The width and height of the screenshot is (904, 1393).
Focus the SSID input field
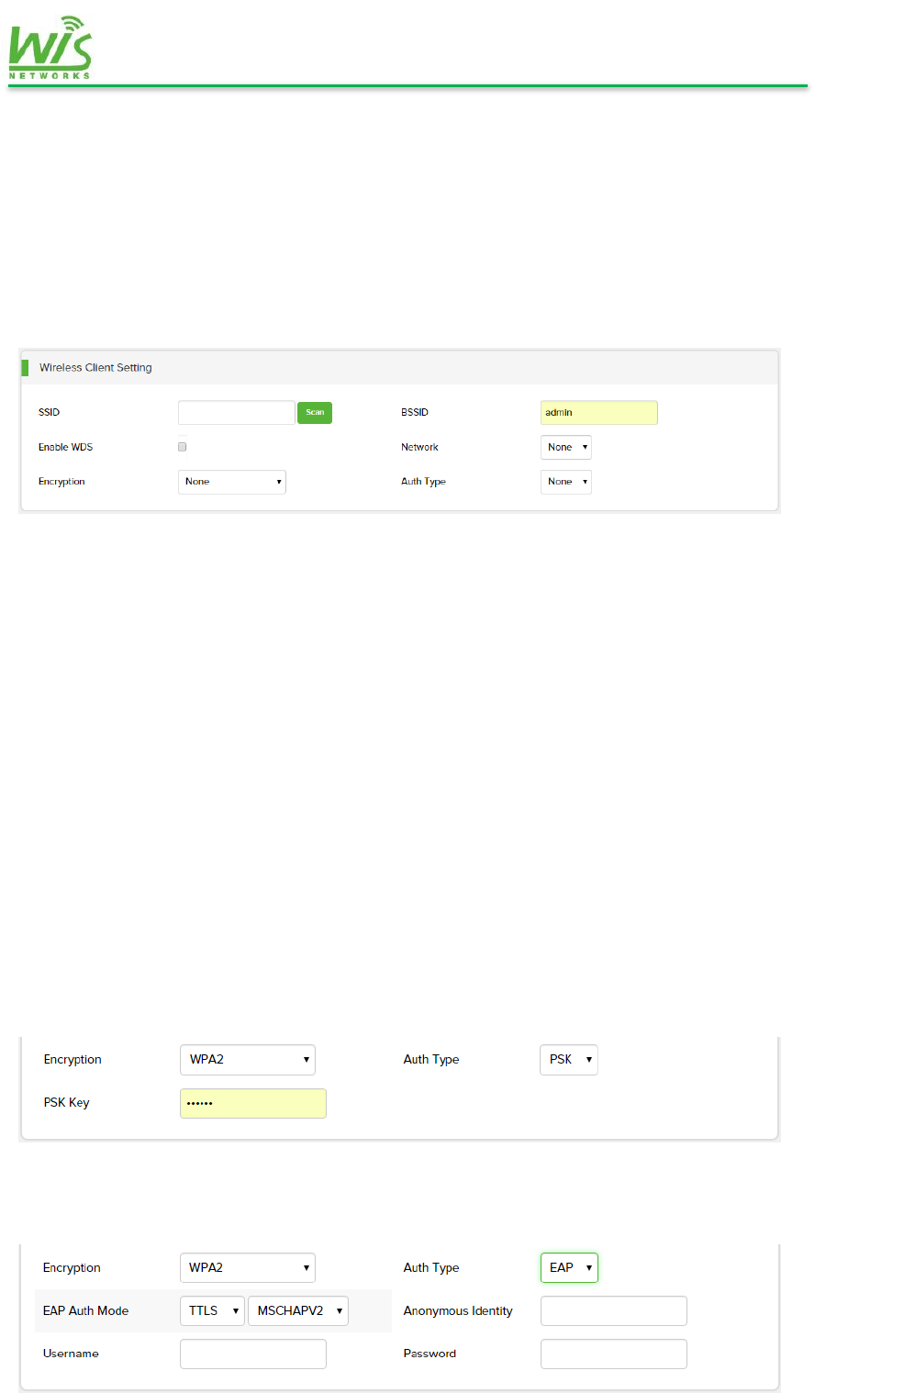(x=237, y=413)
